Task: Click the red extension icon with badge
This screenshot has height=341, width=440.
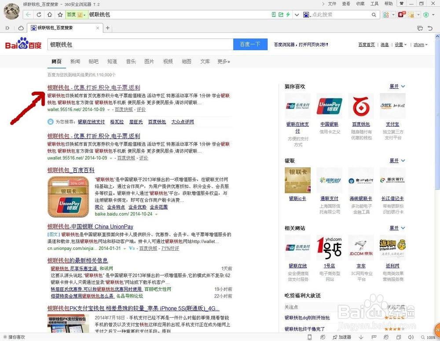Action: 401,15
